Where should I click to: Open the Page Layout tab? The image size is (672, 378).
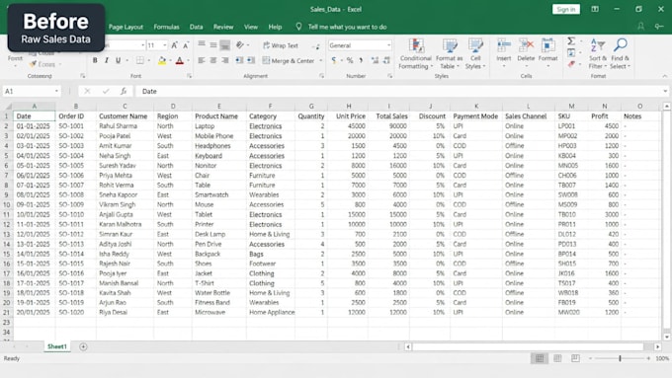pyautogui.click(x=126, y=27)
